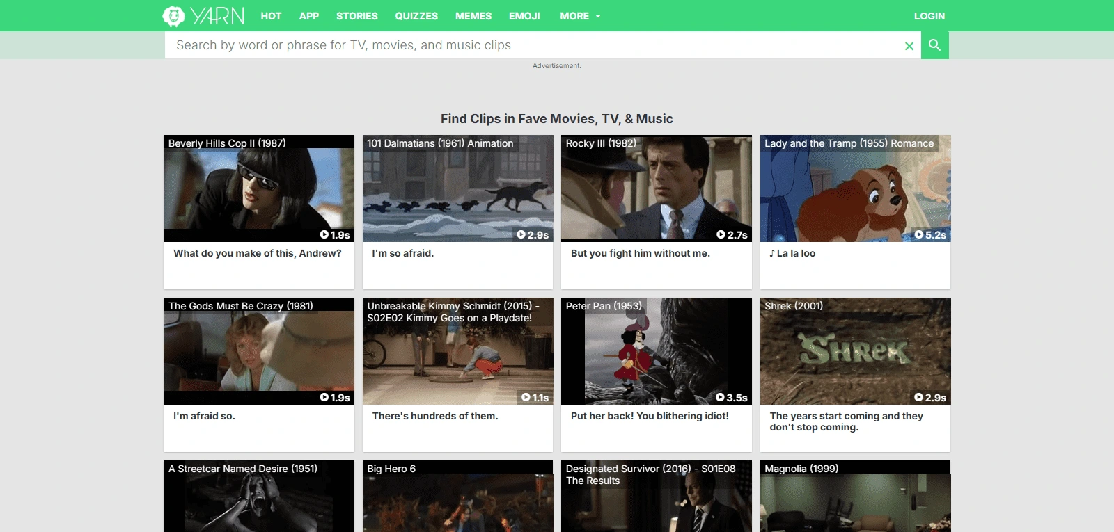This screenshot has height=532, width=1114.
Task: Click the LOGIN link
Action: pos(929,16)
